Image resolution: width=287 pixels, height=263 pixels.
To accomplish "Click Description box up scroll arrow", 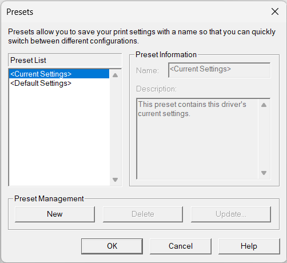I will tap(264, 105).
